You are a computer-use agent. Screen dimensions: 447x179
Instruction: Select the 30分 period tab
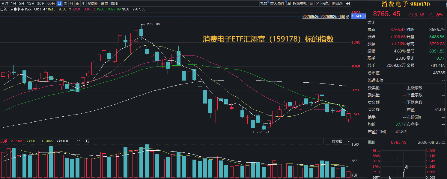[41, 4]
